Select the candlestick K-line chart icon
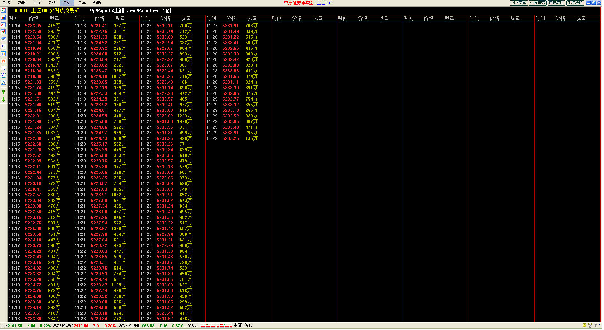The width and height of the screenshot is (604, 330). pos(3,32)
